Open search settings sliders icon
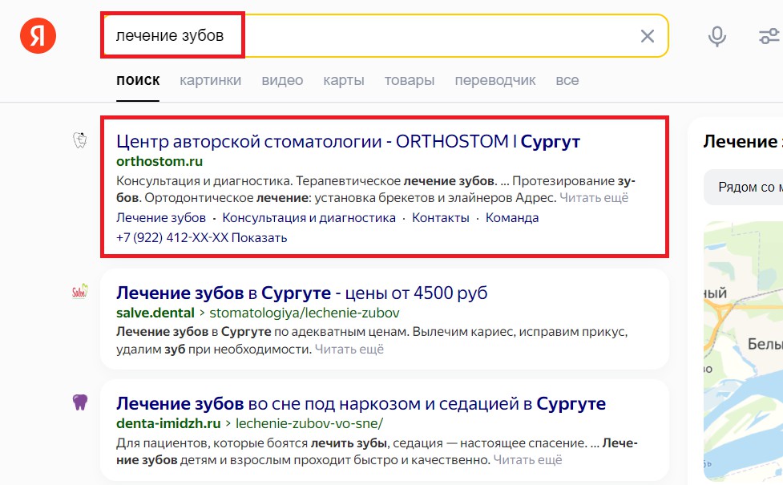The image size is (783, 485). tap(768, 36)
